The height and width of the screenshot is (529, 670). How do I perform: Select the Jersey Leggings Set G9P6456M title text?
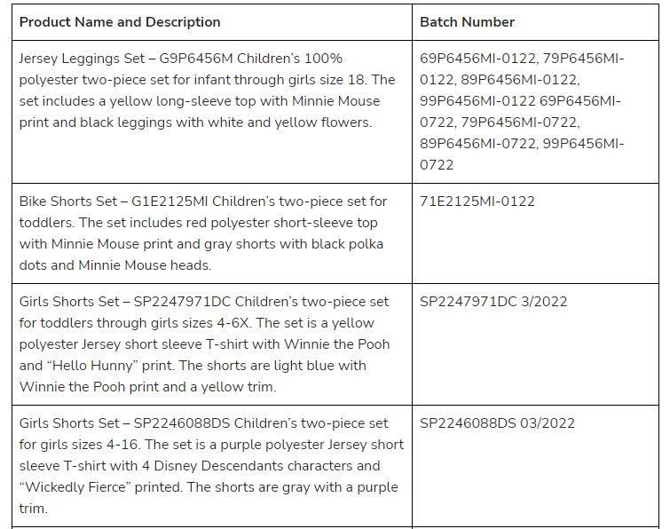click(x=126, y=59)
